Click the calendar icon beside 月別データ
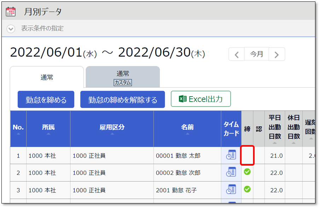The image size is (320, 208). pos(11,12)
